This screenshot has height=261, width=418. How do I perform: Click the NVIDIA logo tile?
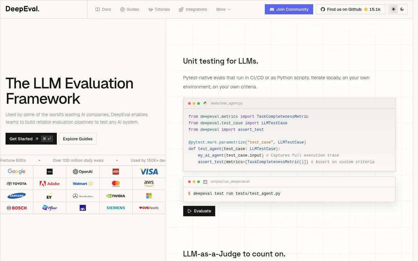click(116, 196)
